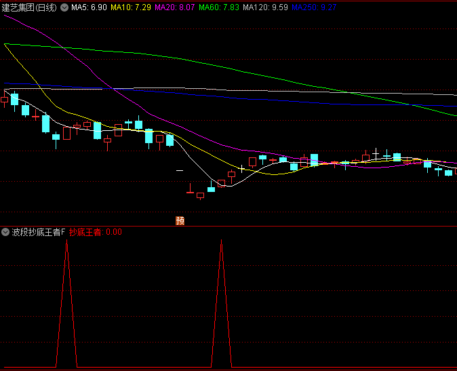Click the first red indicator spike peak
The height and width of the screenshot is (371, 457).
[x=66, y=241]
